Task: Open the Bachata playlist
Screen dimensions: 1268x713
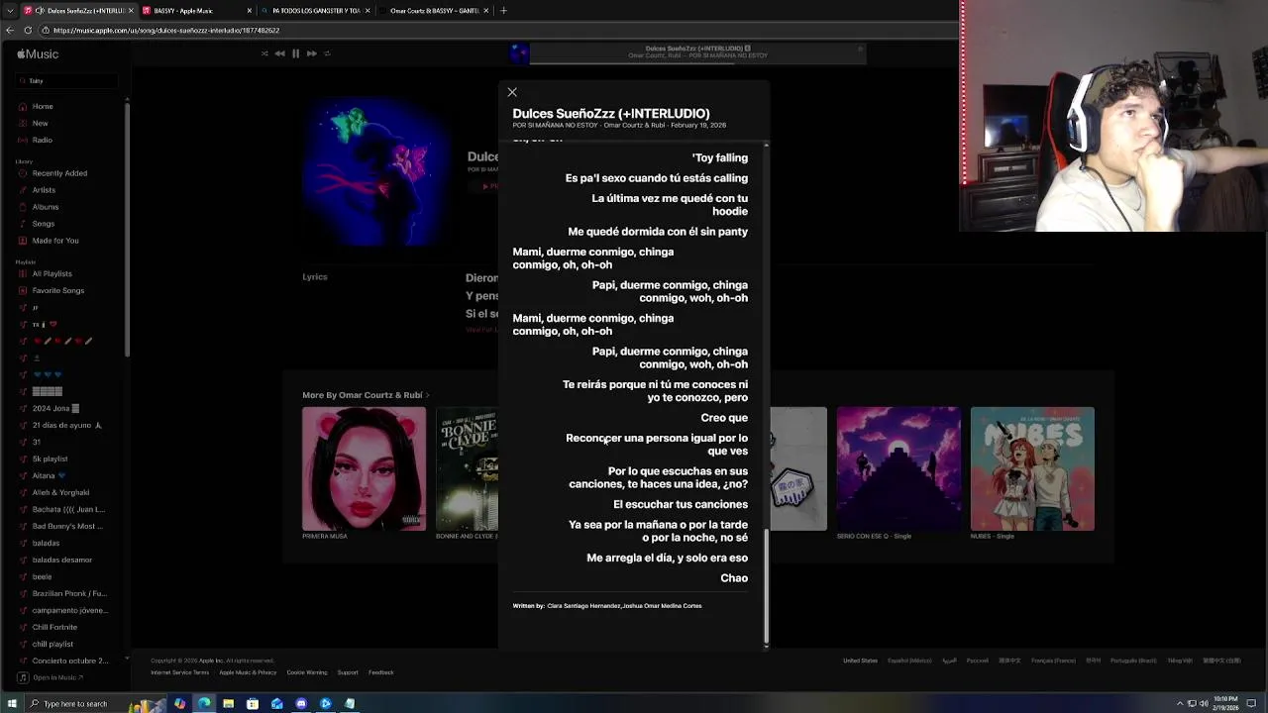Action: (x=68, y=509)
